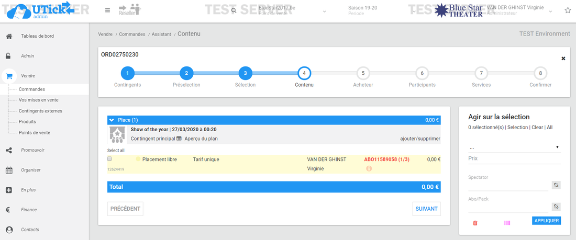Toggle the hamburger sidebar menu
The image size is (576, 240).
click(x=107, y=10)
